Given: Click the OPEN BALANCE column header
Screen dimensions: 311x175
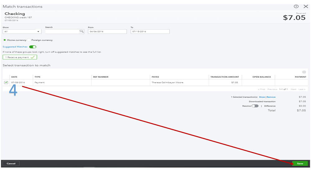Looking at the screenshot, I should tap(262, 77).
